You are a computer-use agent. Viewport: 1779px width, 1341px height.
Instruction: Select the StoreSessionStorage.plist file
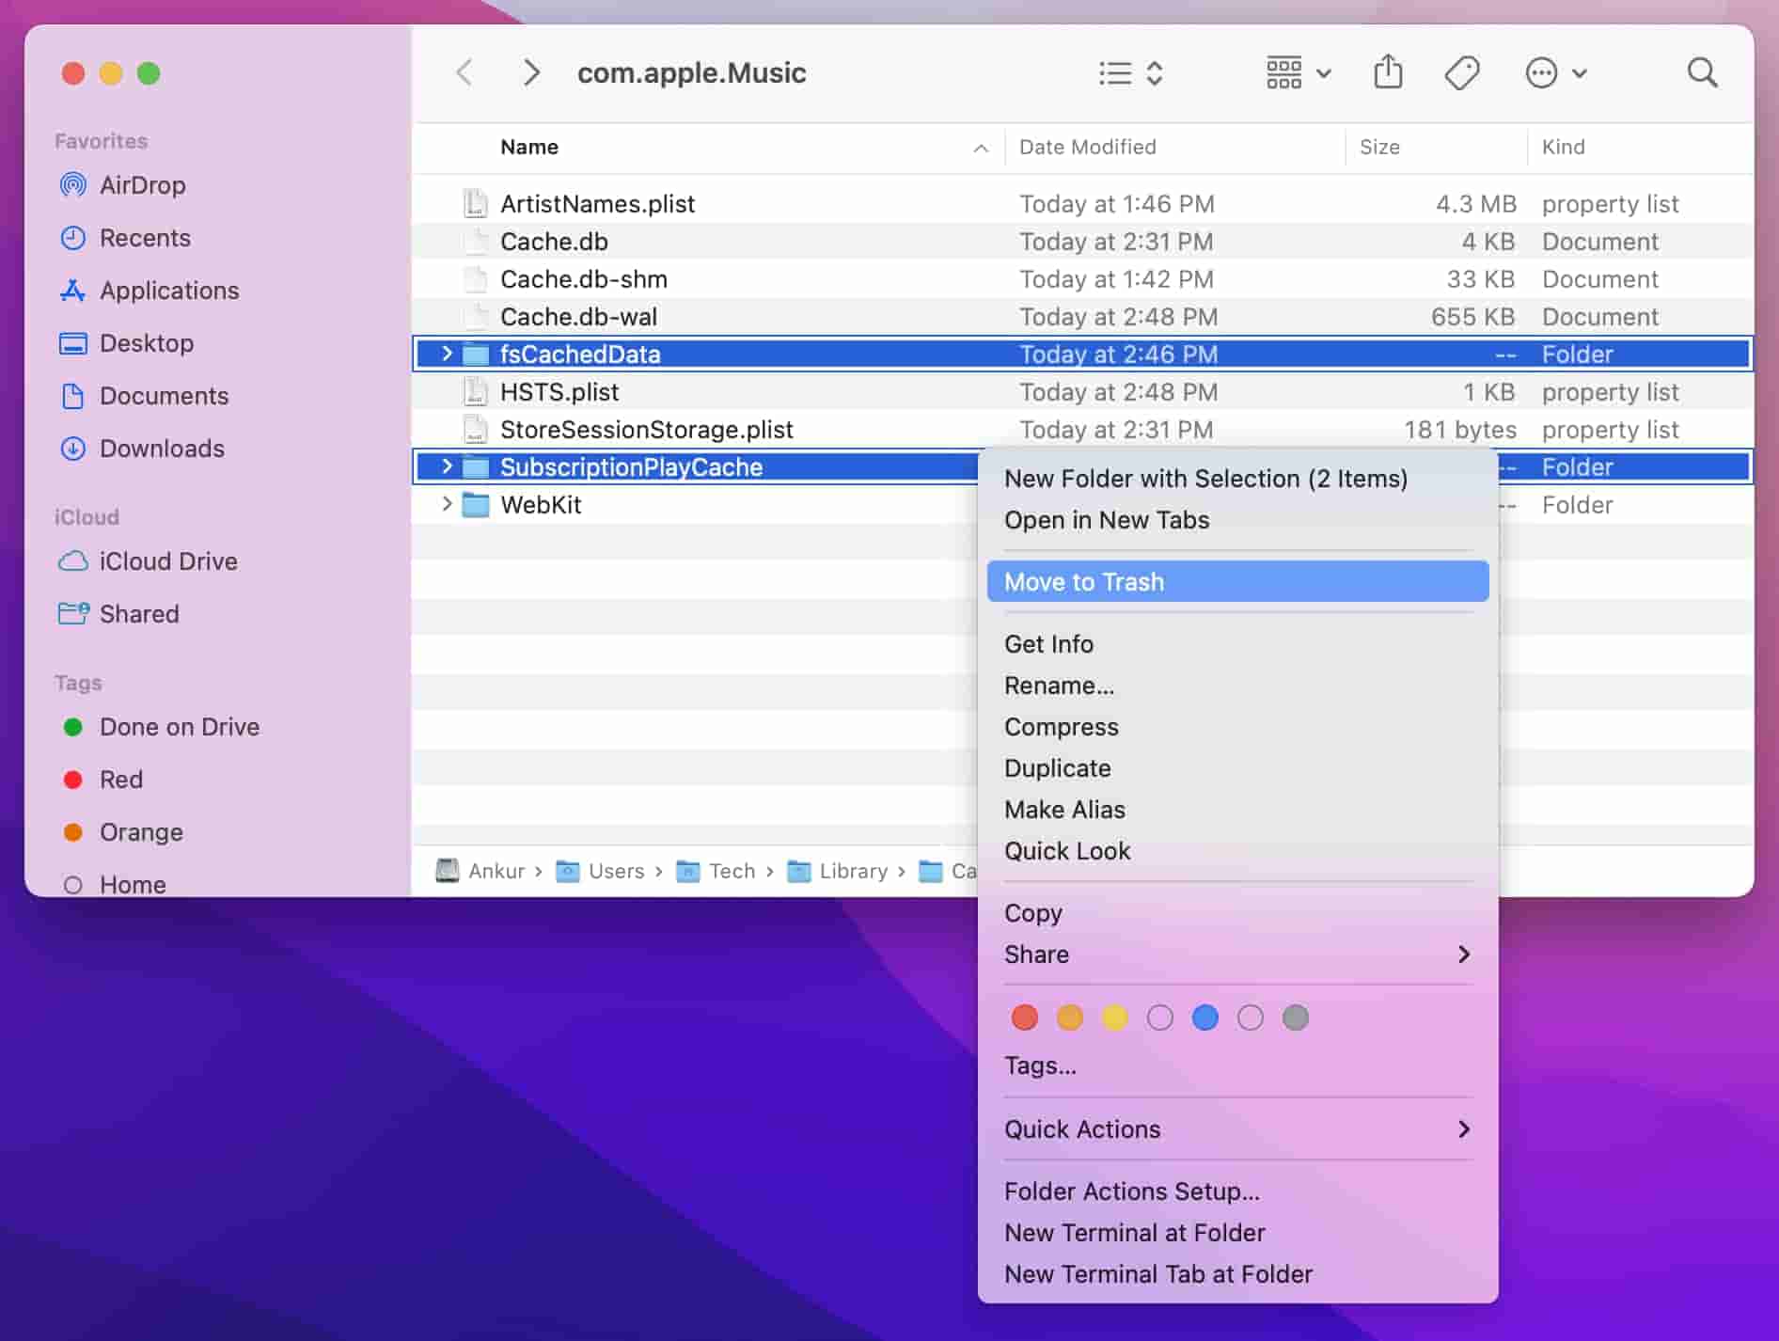coord(1083,430)
